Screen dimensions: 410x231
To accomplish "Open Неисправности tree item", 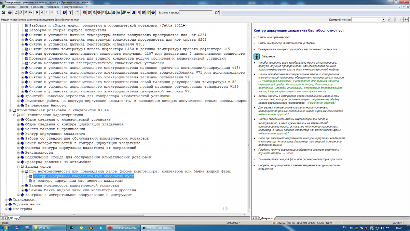I will pos(39,153).
